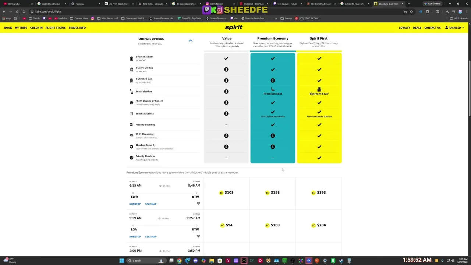The image size is (471, 265).
Task: Select the $169 Premium Economy fare
Action: coord(272,225)
